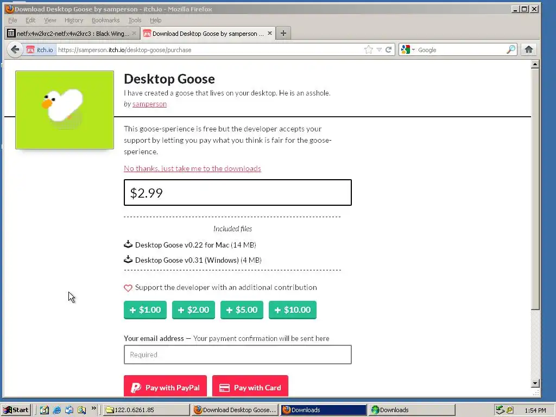Click the third quick launch icon

point(69,410)
